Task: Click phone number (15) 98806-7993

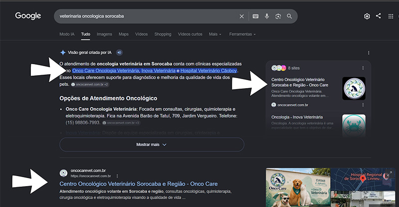Action: pyautogui.click(x=83, y=123)
